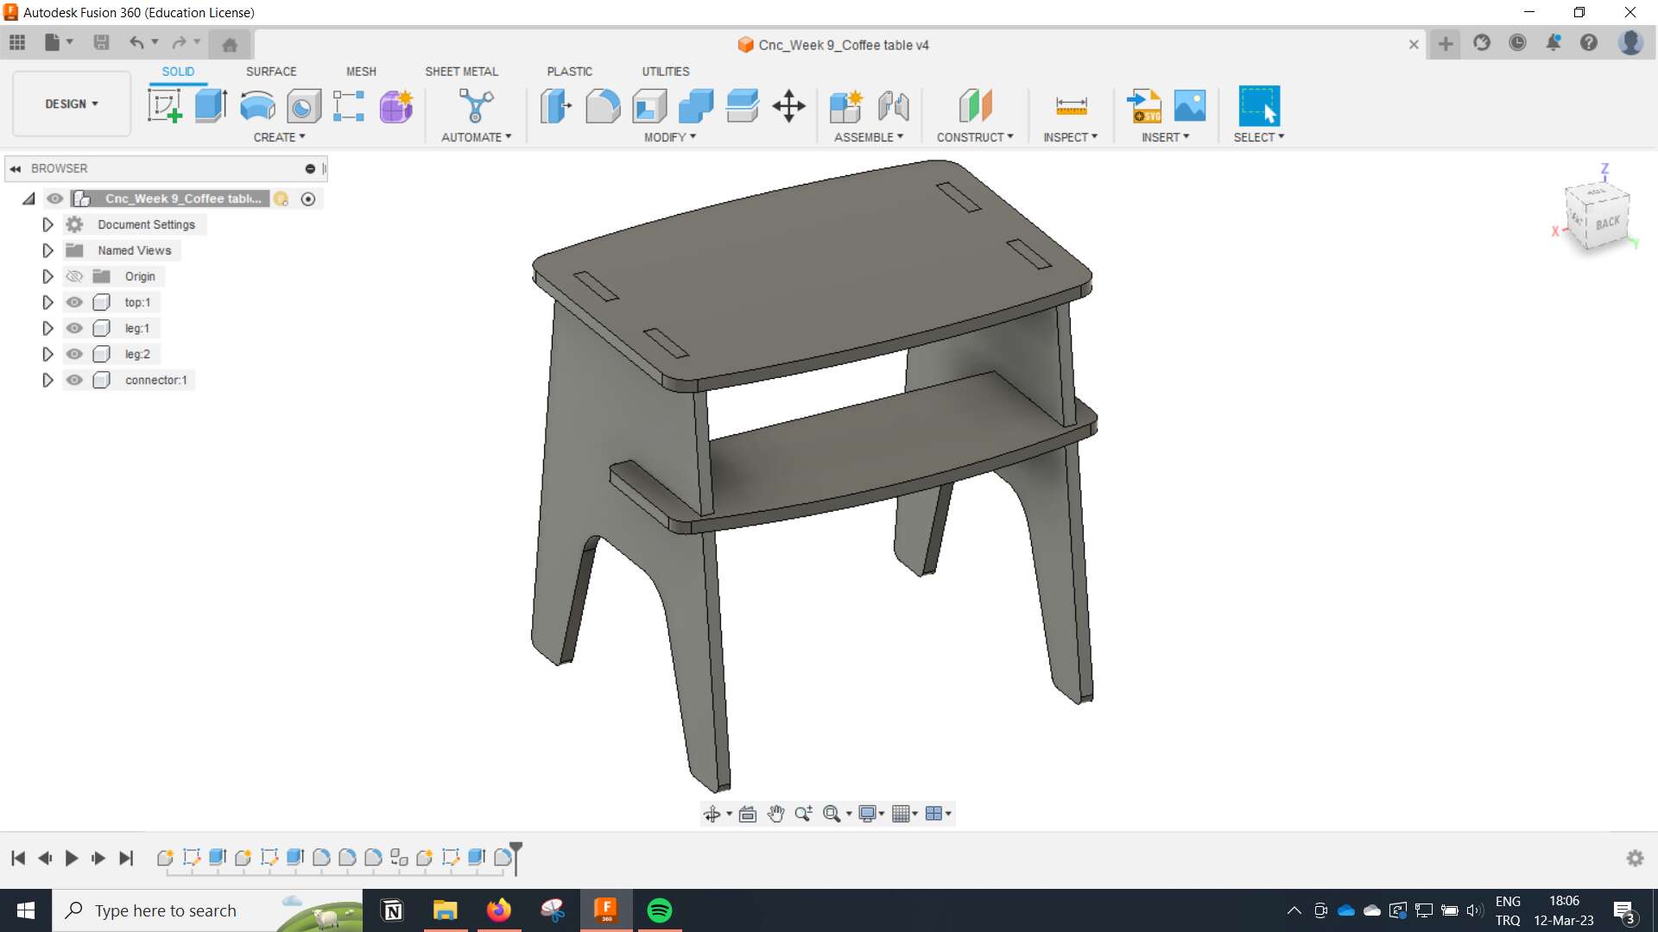
Task: Switch to the MESH tab
Action: [x=361, y=72]
